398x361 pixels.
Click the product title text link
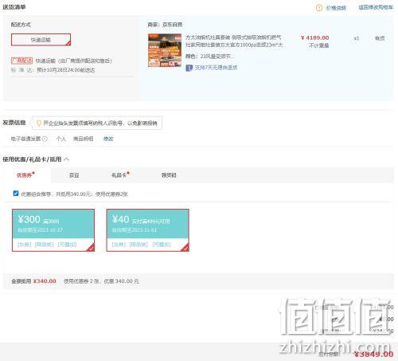234,41
